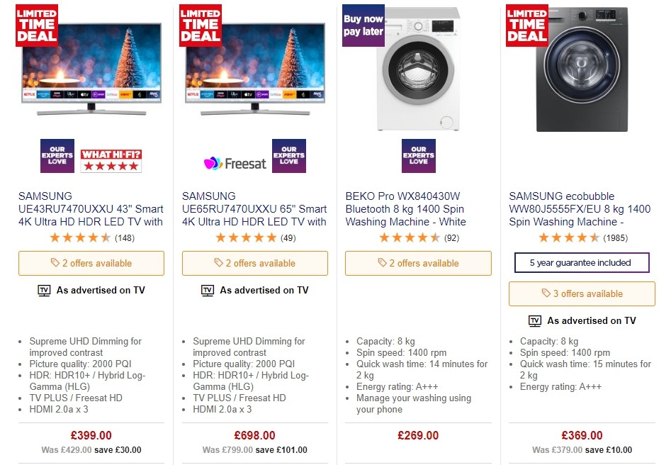
Task: Click Limited Time Deal badge on Samsung washing machine
Action: coord(526,26)
